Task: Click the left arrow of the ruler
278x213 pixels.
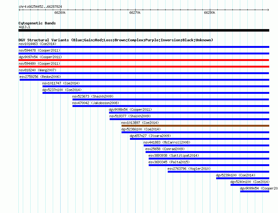Action: [x=19, y=10]
